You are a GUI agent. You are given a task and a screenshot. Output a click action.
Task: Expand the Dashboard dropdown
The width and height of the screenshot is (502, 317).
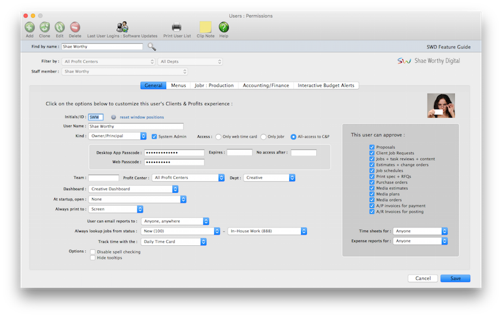134,189
